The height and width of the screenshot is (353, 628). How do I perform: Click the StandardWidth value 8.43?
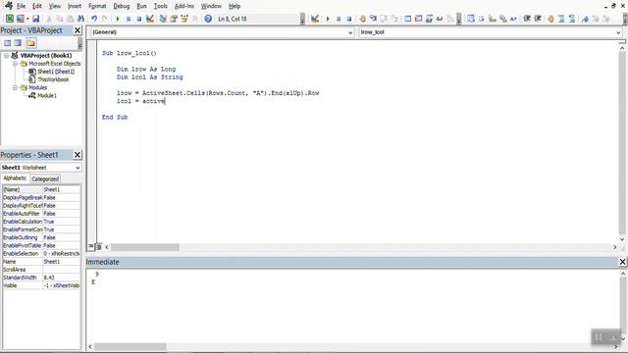[x=61, y=277]
